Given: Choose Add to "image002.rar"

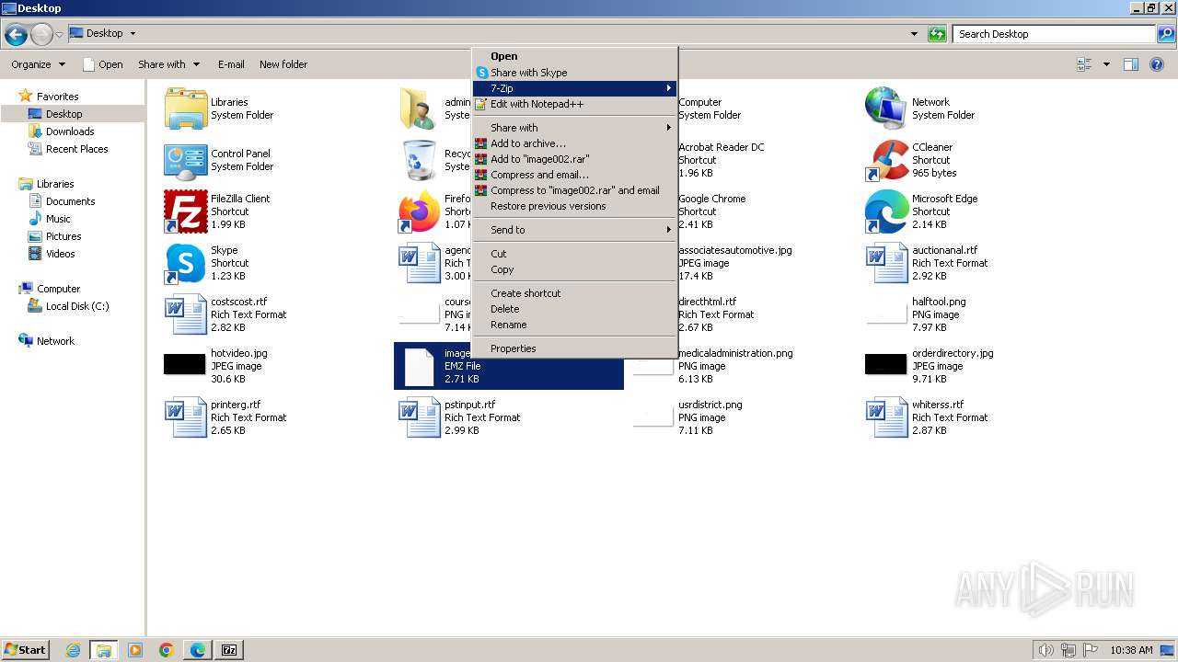Looking at the screenshot, I should [575, 159].
